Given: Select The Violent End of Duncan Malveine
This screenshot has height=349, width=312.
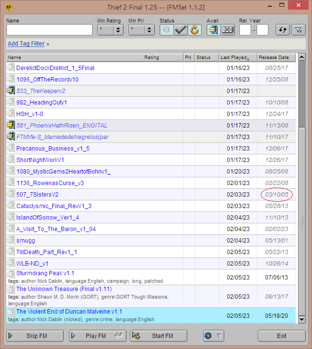Looking at the screenshot, I should click(x=69, y=312).
